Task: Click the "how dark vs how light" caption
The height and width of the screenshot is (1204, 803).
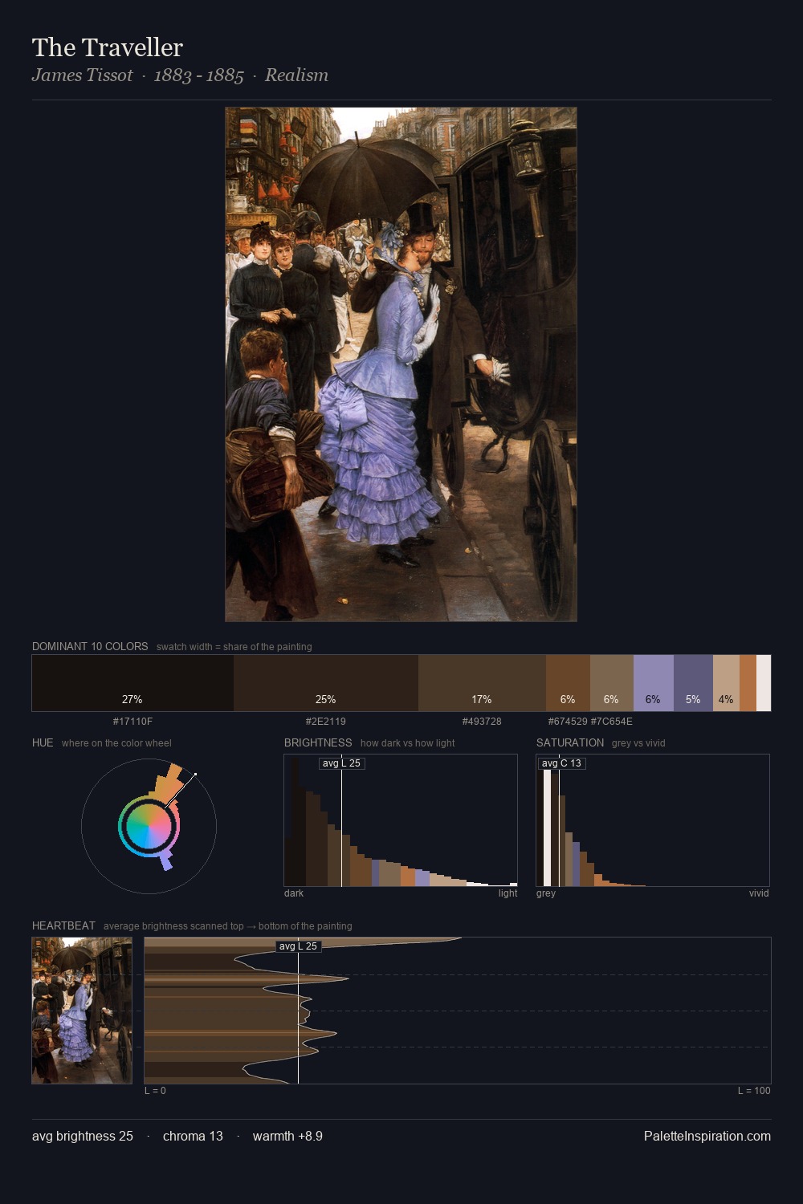Action: coord(407,743)
